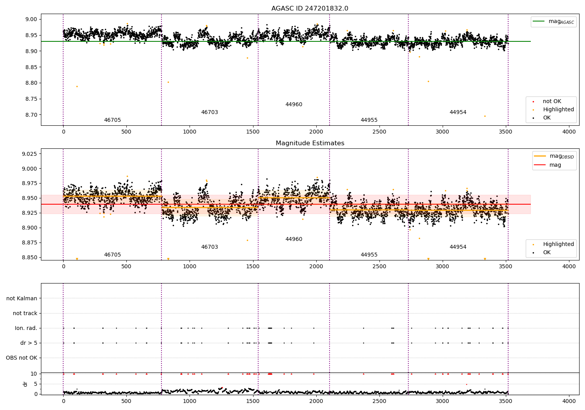Click the 9.00 y-tick of top plot

tap(31, 19)
